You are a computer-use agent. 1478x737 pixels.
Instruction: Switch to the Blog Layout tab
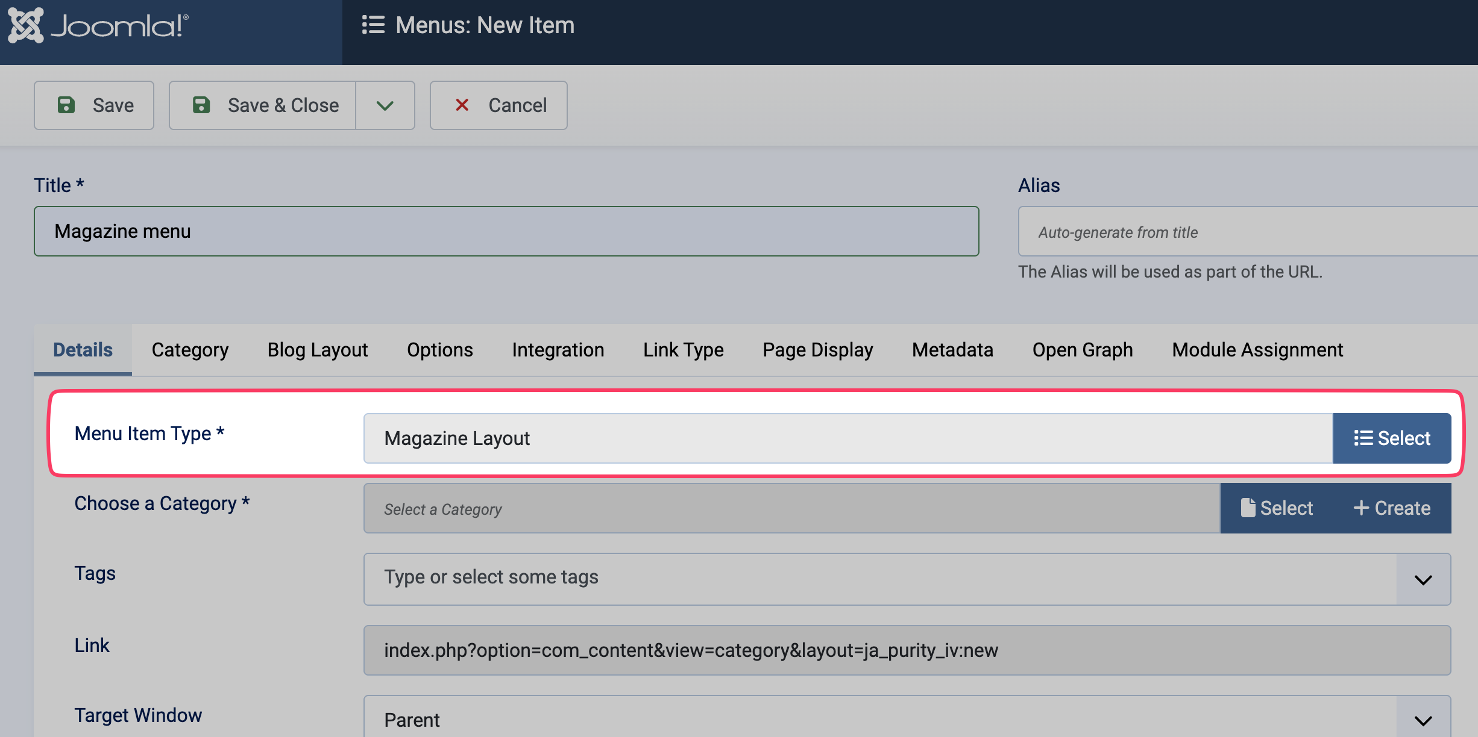click(x=318, y=350)
